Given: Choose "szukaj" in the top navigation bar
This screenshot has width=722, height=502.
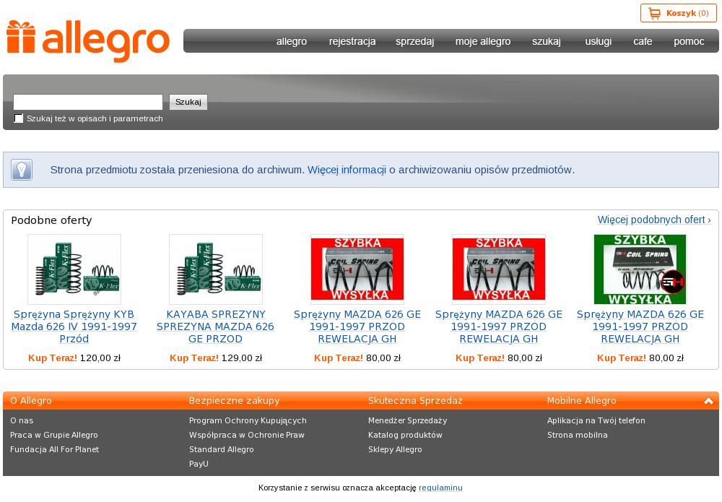Looking at the screenshot, I should click(x=547, y=41).
